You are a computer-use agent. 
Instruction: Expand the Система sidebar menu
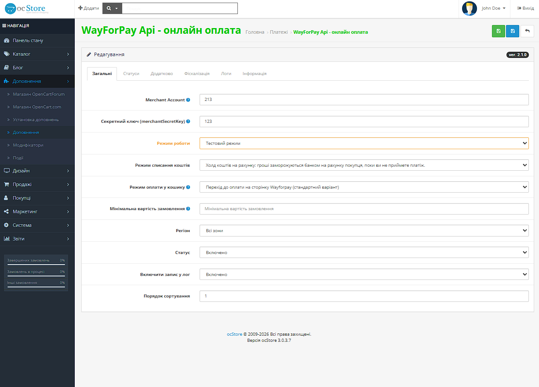tap(37, 225)
